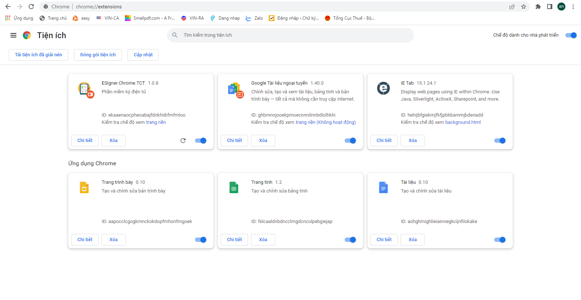Viewport: 581px width, 300px height.
Task: Click the browser forward arrow
Action: (x=20, y=7)
